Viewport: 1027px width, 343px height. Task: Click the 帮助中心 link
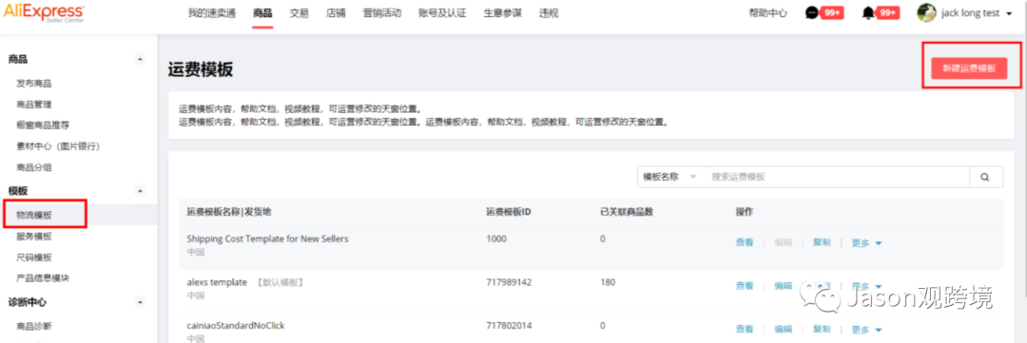[768, 13]
